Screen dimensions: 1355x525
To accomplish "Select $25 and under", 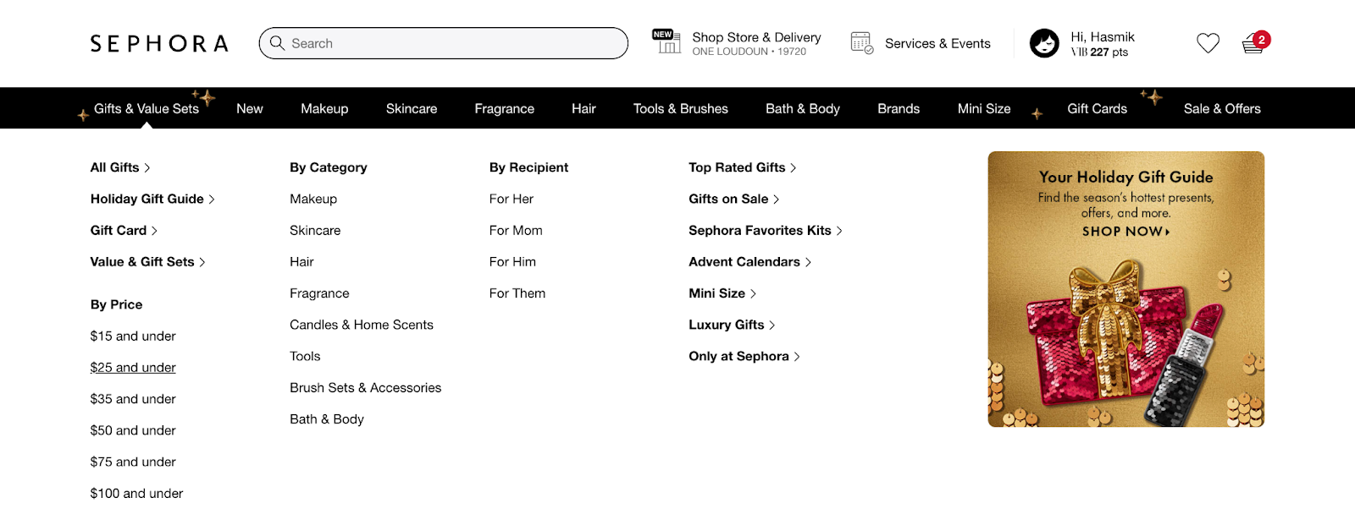I will (133, 367).
